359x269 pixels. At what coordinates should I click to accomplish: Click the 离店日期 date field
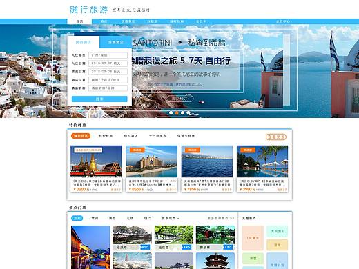click(108, 72)
